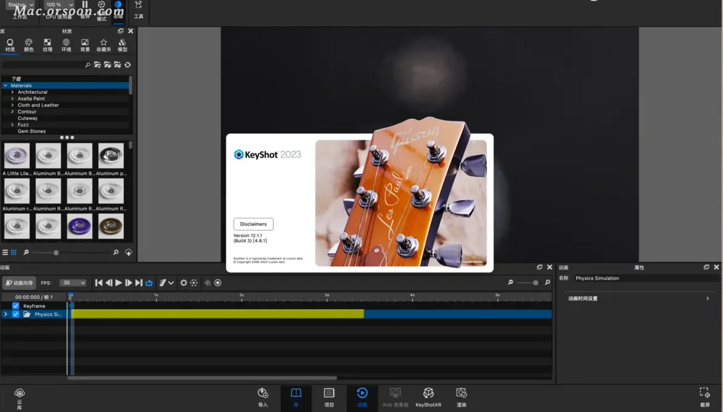
Task: Open the Favorites library tab
Action: click(104, 45)
